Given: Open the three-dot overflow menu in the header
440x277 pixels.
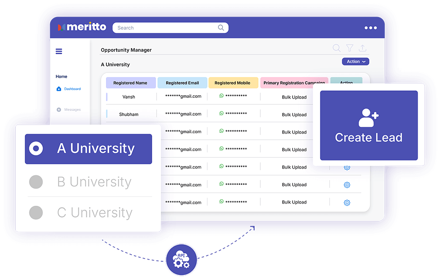Looking at the screenshot, I should [370, 28].
